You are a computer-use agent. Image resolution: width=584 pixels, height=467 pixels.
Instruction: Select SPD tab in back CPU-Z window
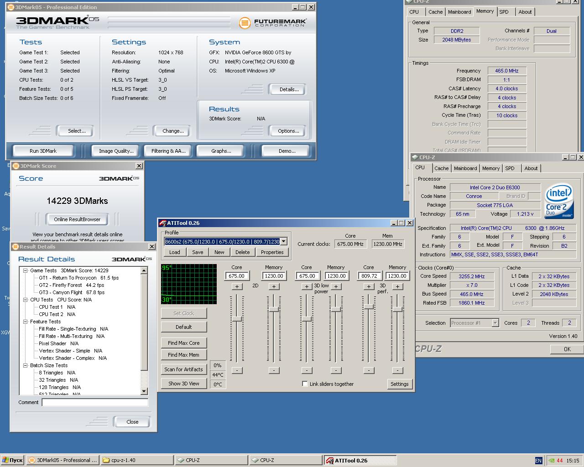point(504,12)
